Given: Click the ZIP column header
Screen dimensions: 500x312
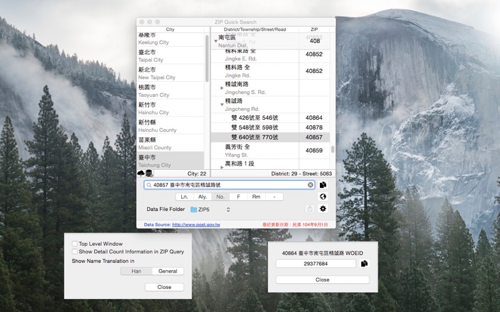Looking at the screenshot, I should tap(314, 29).
